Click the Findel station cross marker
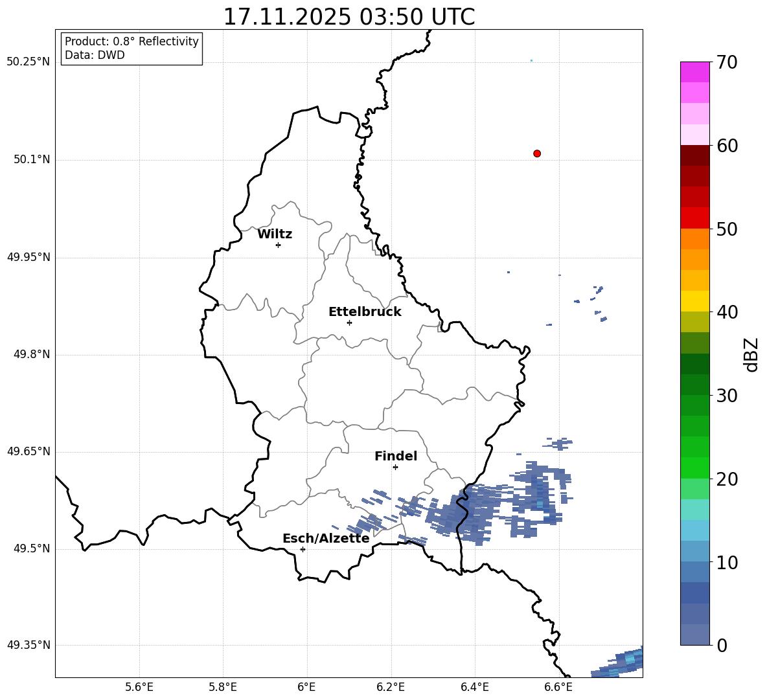The height and width of the screenshot is (700, 767). [395, 467]
